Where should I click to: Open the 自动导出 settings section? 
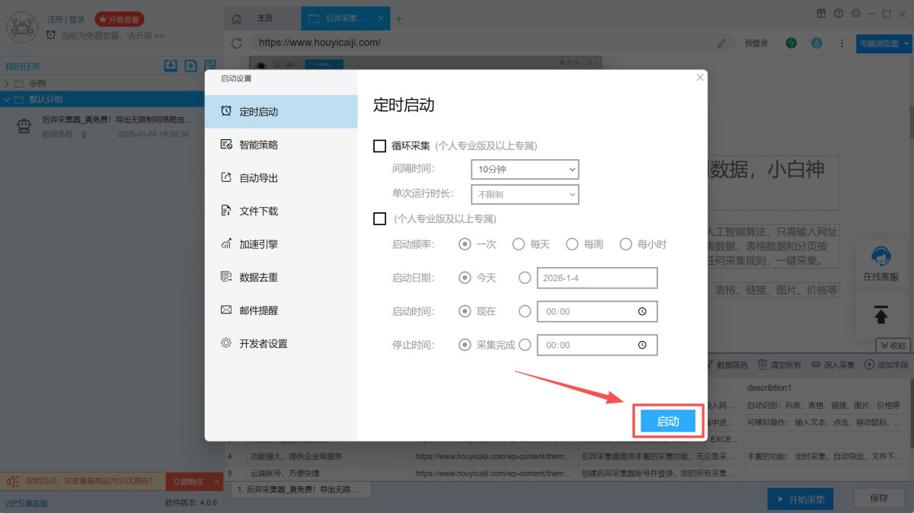258,178
